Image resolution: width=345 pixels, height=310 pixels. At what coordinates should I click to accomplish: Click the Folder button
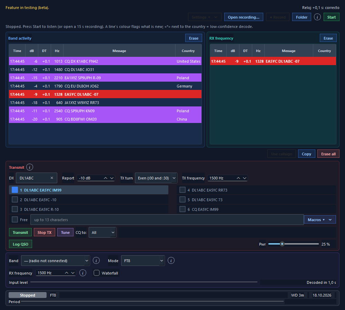tap(302, 17)
